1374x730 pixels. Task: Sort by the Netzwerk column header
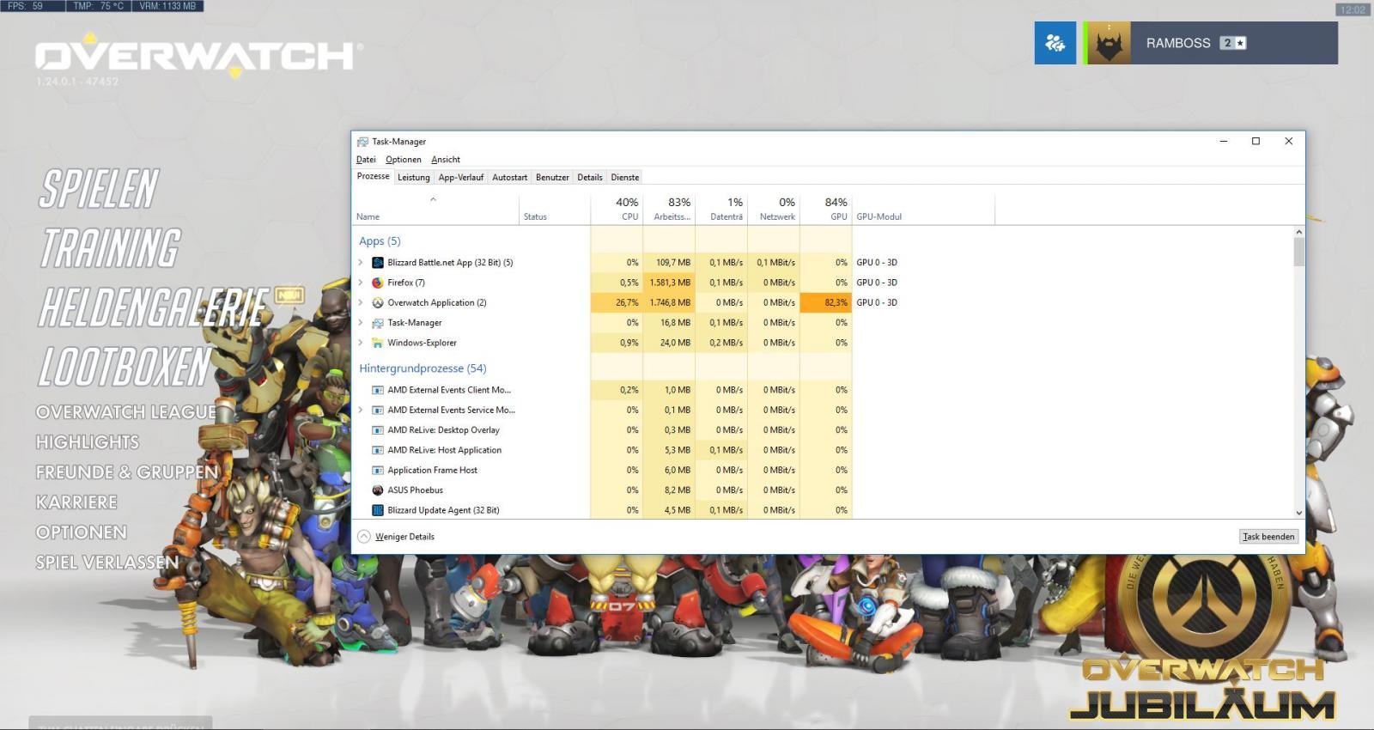pyautogui.click(x=774, y=210)
